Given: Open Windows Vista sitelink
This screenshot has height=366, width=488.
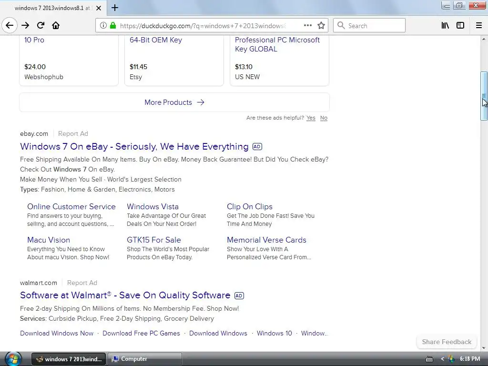Looking at the screenshot, I should pos(152,206).
